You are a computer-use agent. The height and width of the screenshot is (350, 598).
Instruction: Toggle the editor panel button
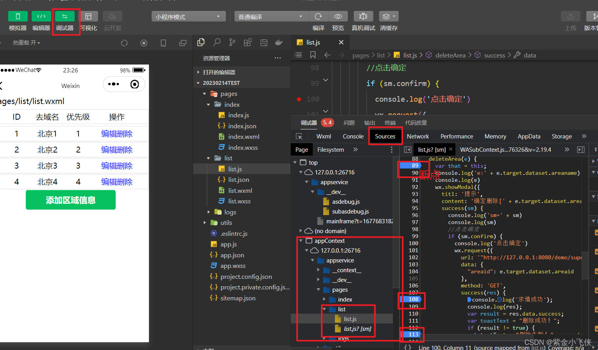point(41,16)
